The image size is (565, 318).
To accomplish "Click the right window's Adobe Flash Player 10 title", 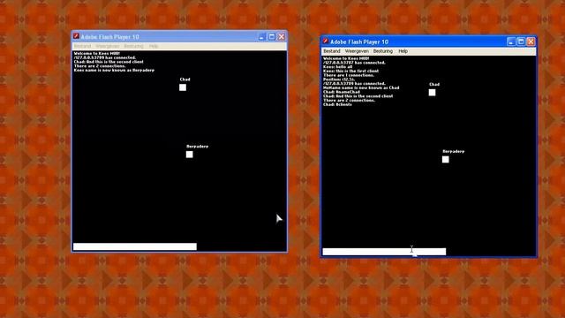I will (x=359, y=42).
